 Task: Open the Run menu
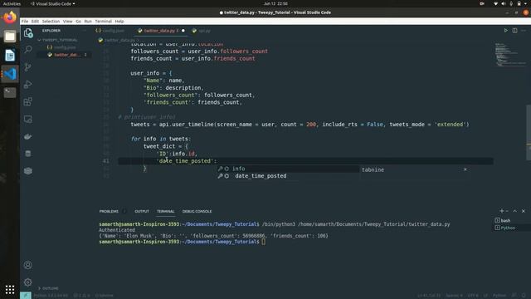(88, 21)
